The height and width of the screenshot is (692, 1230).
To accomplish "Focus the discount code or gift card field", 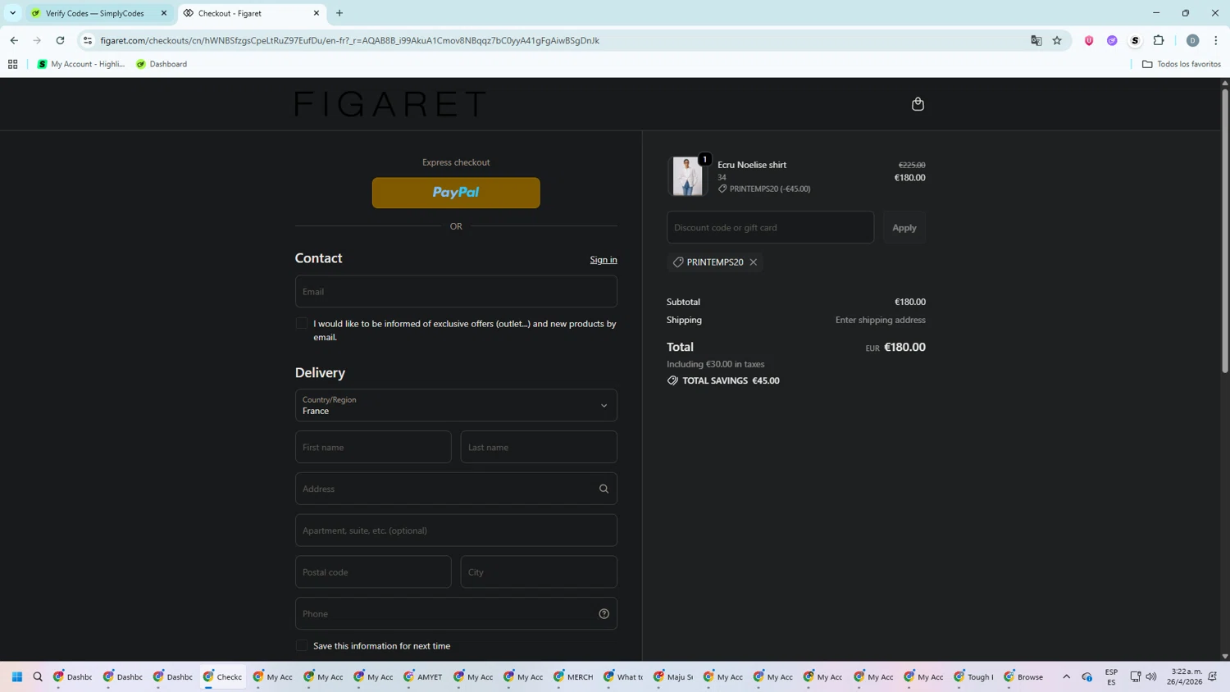I will (x=770, y=228).
